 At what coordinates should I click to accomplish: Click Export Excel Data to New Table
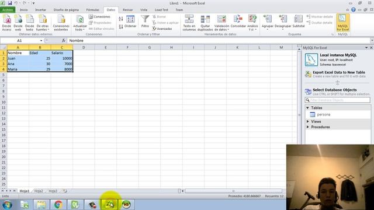[338, 74]
